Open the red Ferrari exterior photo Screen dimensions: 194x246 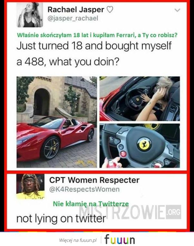(57, 122)
